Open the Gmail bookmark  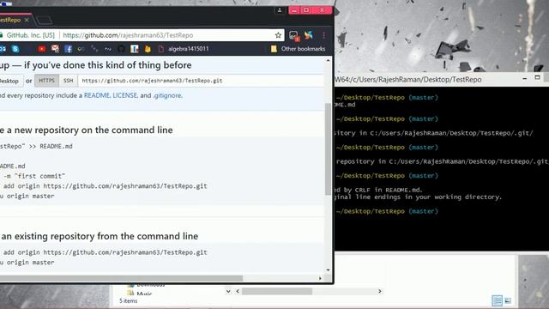55,49
